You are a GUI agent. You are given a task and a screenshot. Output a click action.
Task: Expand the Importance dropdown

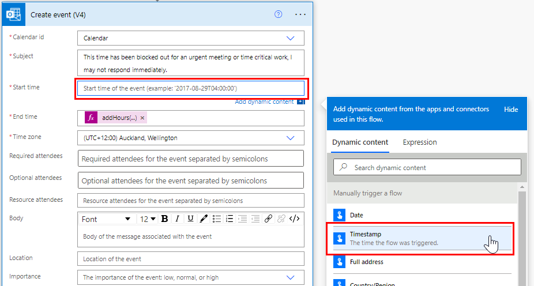click(291, 277)
